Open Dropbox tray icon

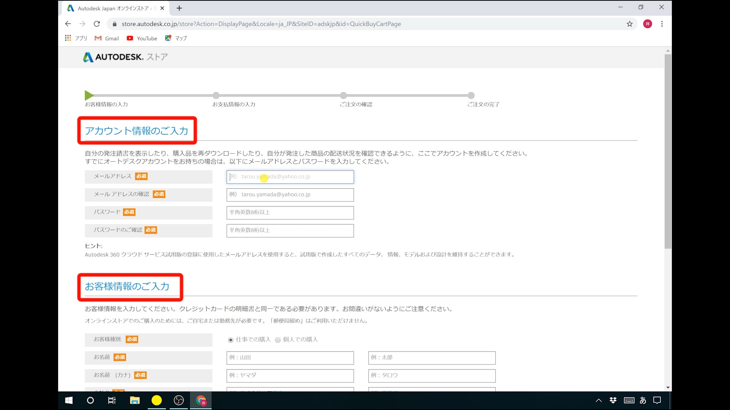(x=613, y=400)
